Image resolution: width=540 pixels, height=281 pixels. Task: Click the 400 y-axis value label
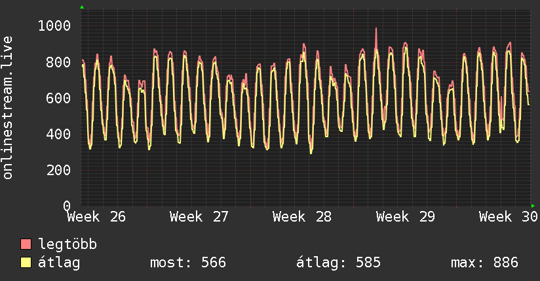point(58,134)
